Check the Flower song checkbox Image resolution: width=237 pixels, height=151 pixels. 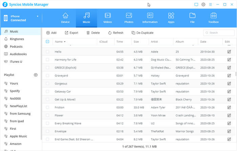click(x=47, y=115)
